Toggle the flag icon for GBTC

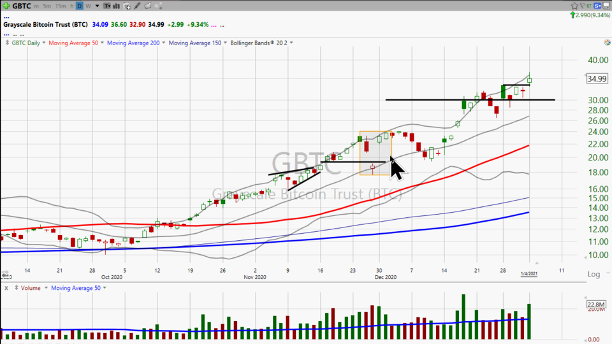582,6
